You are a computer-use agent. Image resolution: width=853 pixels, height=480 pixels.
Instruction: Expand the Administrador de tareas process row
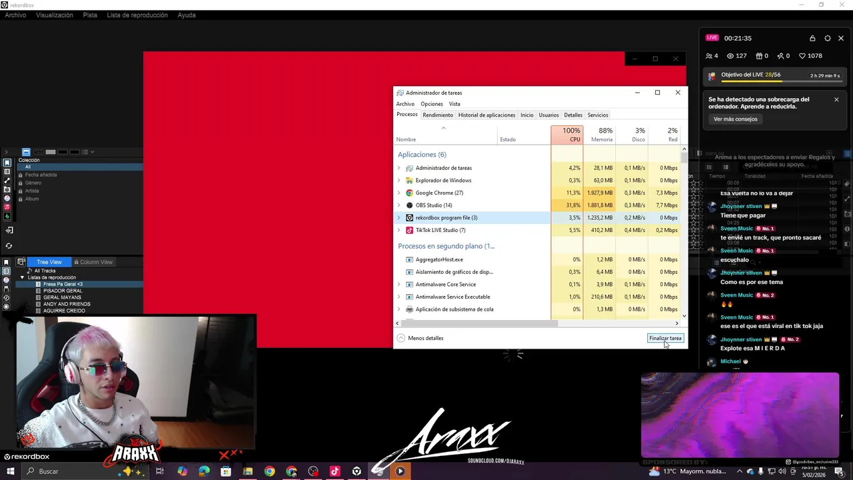399,168
